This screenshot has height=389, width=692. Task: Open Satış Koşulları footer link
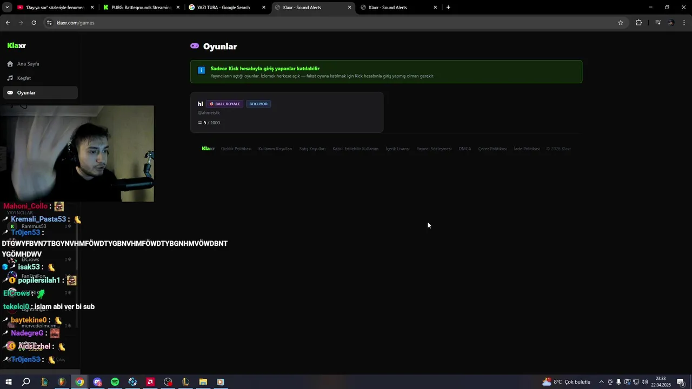tap(312, 149)
